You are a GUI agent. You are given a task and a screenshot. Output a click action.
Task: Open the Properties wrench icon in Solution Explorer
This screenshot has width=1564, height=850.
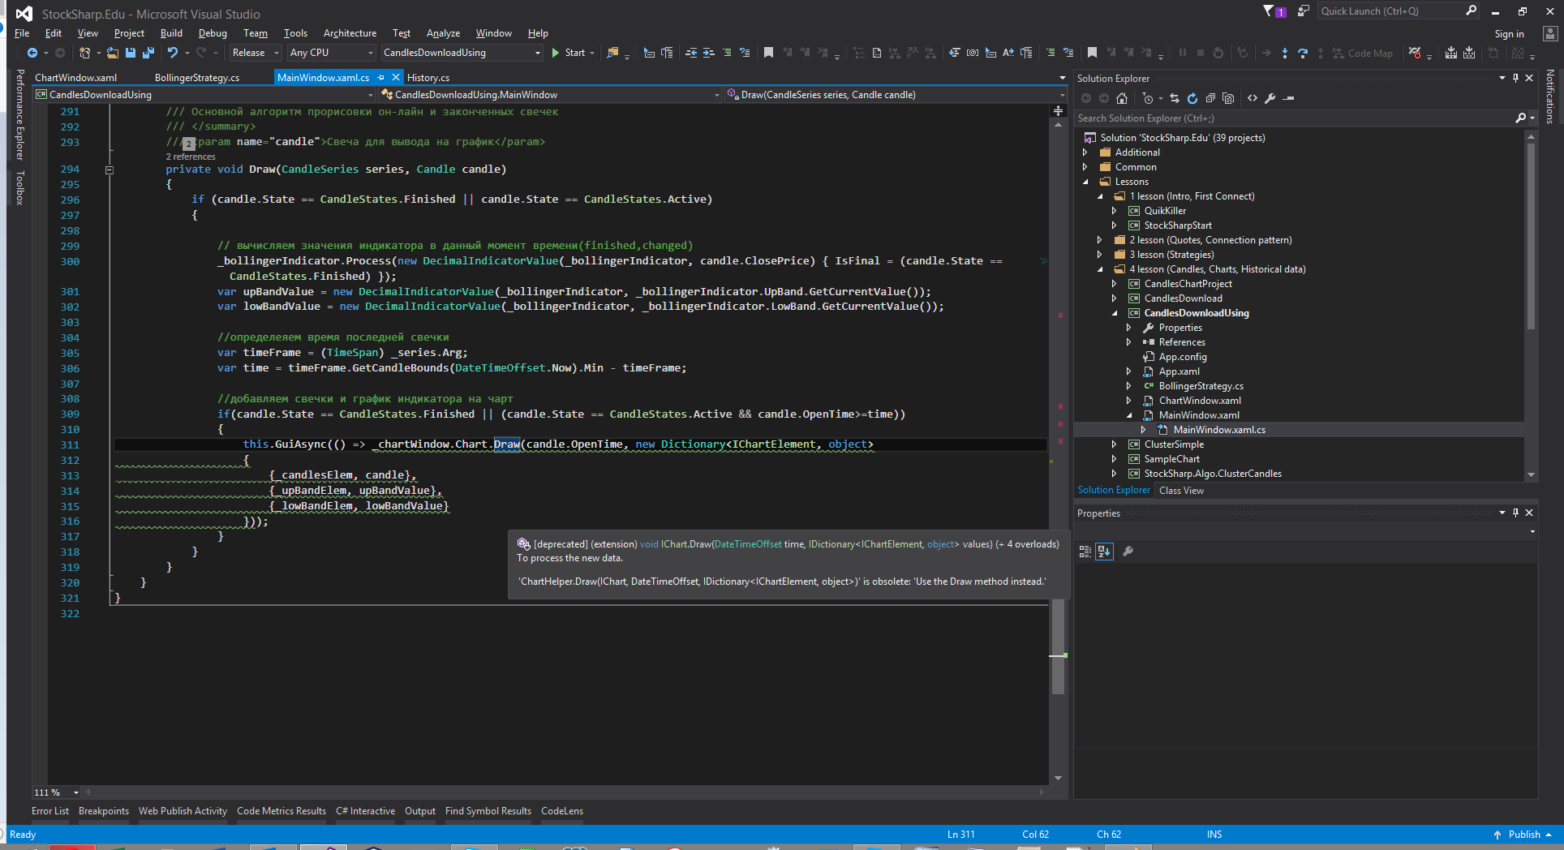[x=1270, y=98]
